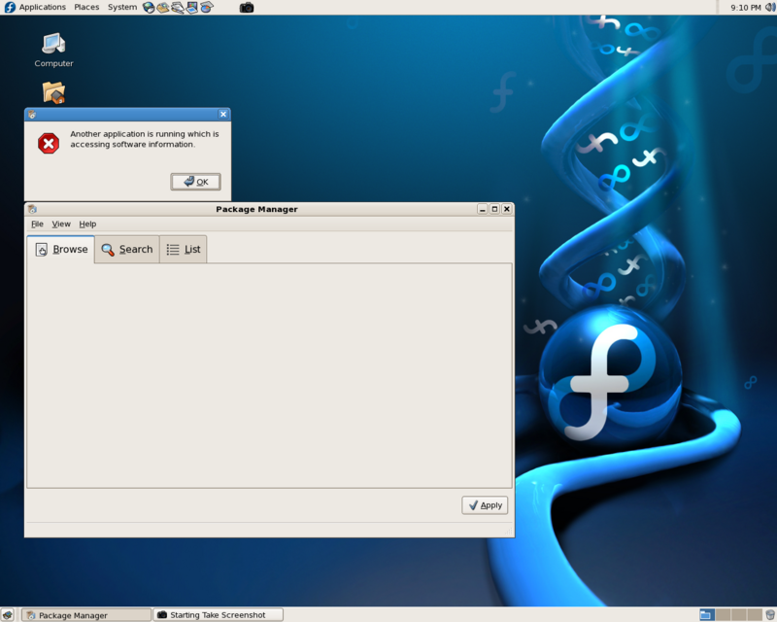Switch to the first workspace
The image size is (777, 622).
(707, 615)
